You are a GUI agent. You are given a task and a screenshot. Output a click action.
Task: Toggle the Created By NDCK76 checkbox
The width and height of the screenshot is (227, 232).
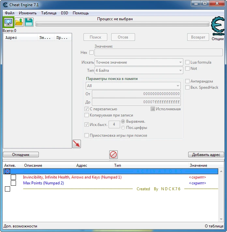coord(8,189)
